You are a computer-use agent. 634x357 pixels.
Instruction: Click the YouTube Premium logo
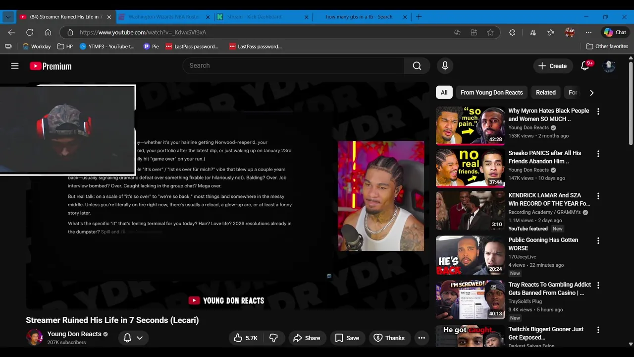(x=51, y=66)
